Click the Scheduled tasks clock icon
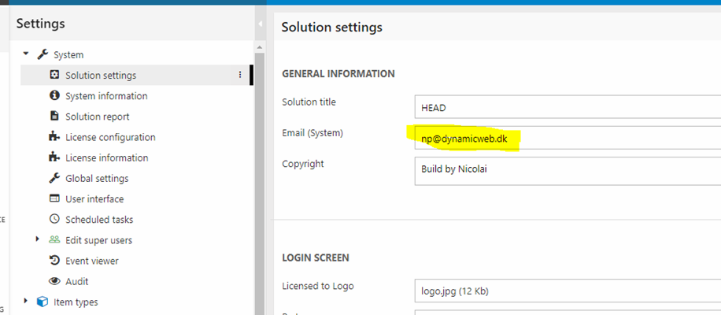 54,219
